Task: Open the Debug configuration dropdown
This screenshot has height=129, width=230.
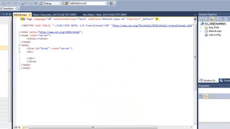Action: [60, 3]
